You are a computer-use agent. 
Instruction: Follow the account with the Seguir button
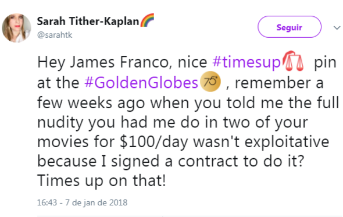pyautogui.click(x=290, y=27)
